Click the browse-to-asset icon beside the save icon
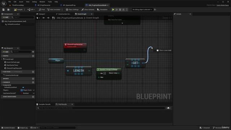This screenshot has width=231, height=130. 9,10
